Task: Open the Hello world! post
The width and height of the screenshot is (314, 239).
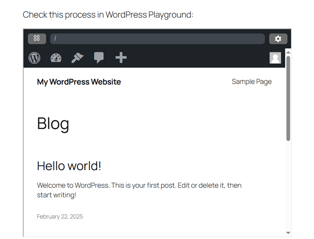Action: point(69,166)
